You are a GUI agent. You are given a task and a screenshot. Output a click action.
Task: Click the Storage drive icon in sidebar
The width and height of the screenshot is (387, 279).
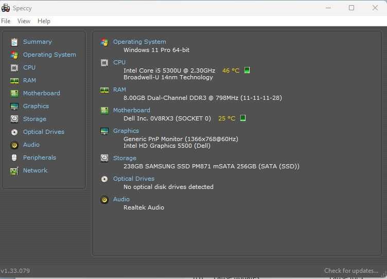[14, 119]
